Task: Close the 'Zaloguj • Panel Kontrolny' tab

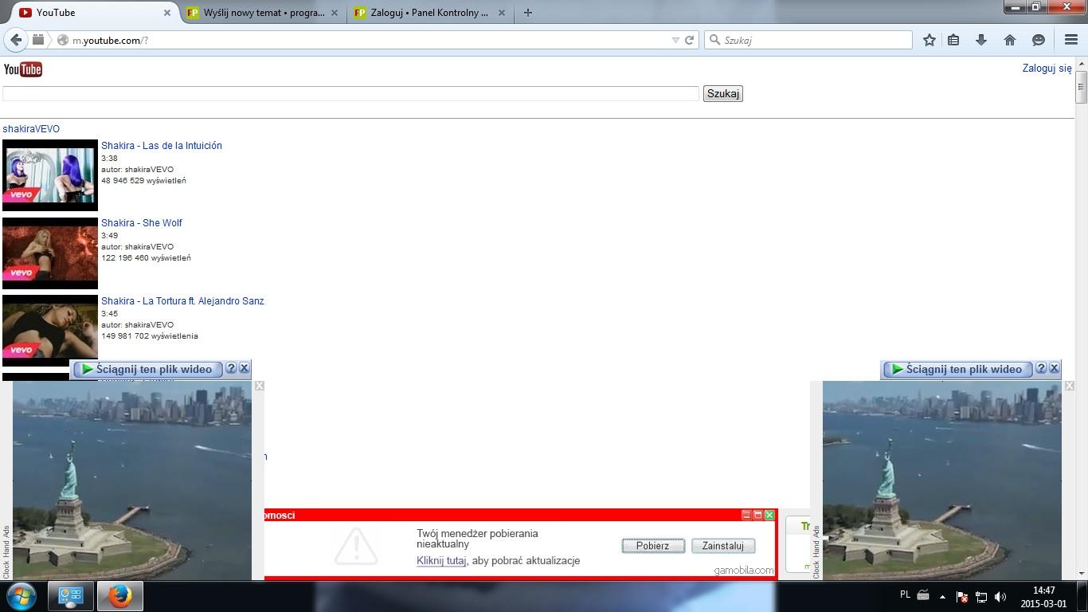Action: 502,13
